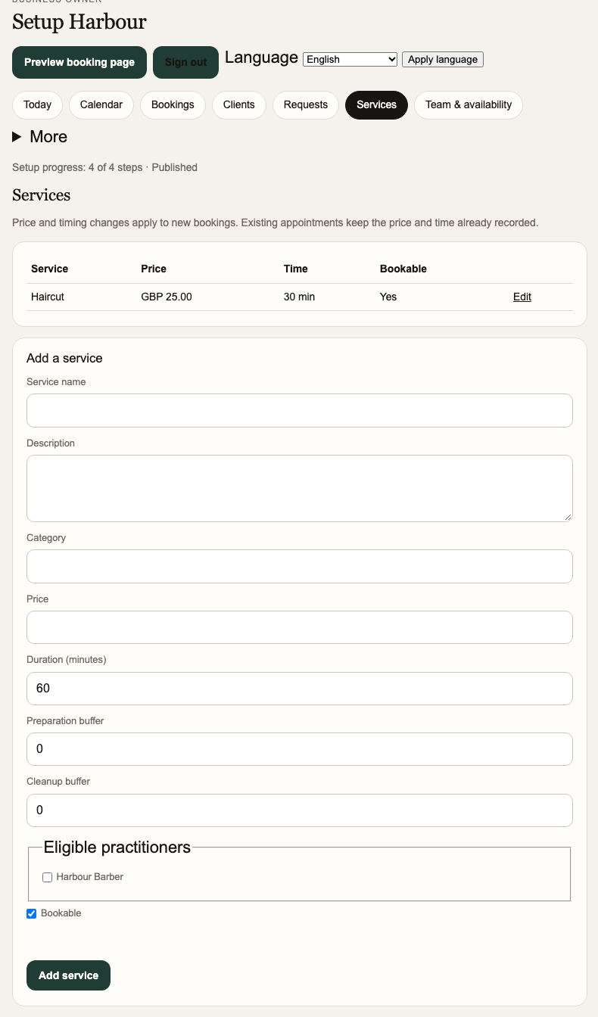Open the Language dropdown
The width and height of the screenshot is (598, 1017).
(350, 59)
